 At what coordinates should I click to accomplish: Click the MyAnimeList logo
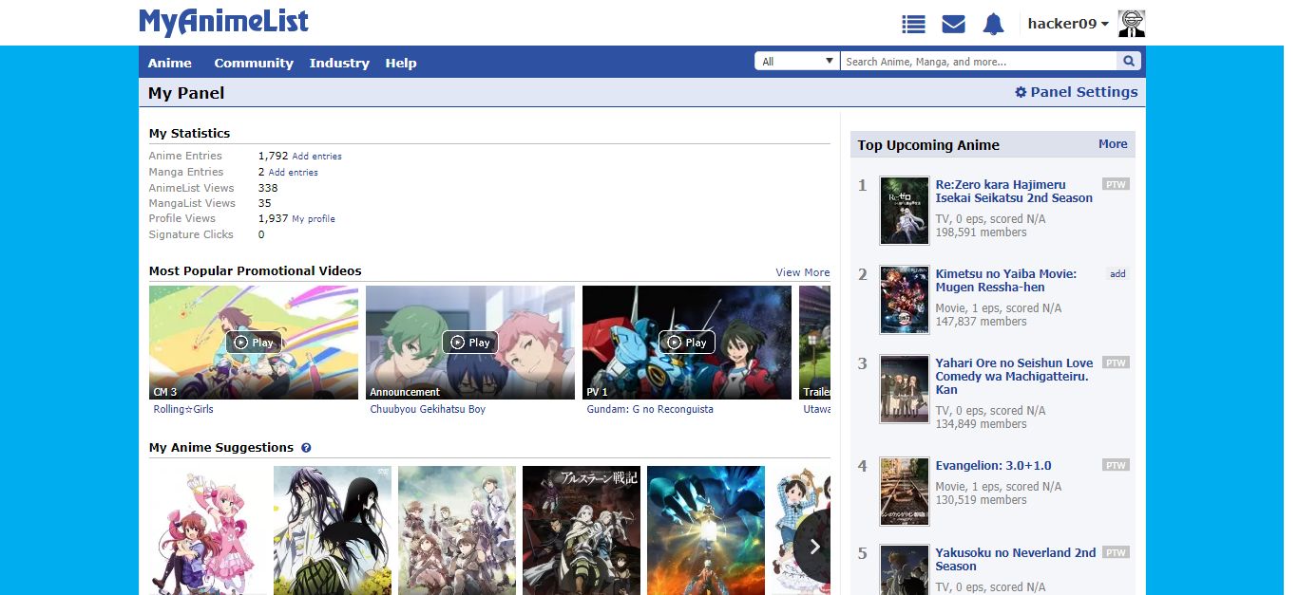click(x=223, y=23)
